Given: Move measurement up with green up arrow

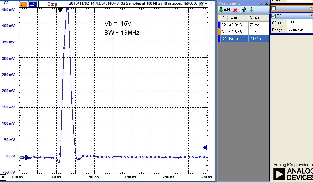Looking at the screenshot, I should pos(244,10).
